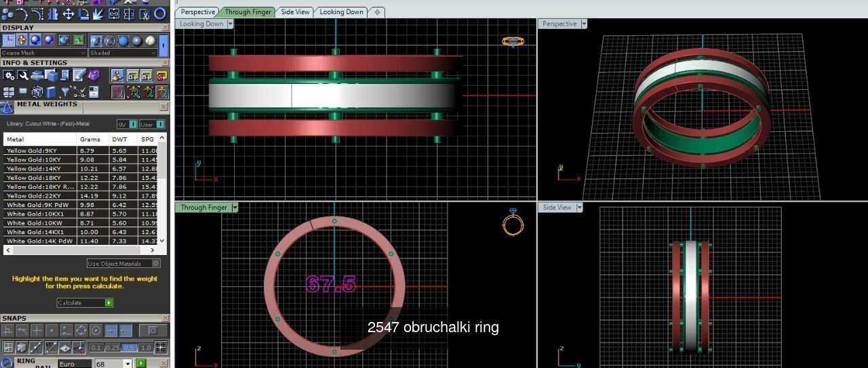Click the ring thumbnail in Through Finger viewport
Viewport: 868px width, 368px height.
513,222
